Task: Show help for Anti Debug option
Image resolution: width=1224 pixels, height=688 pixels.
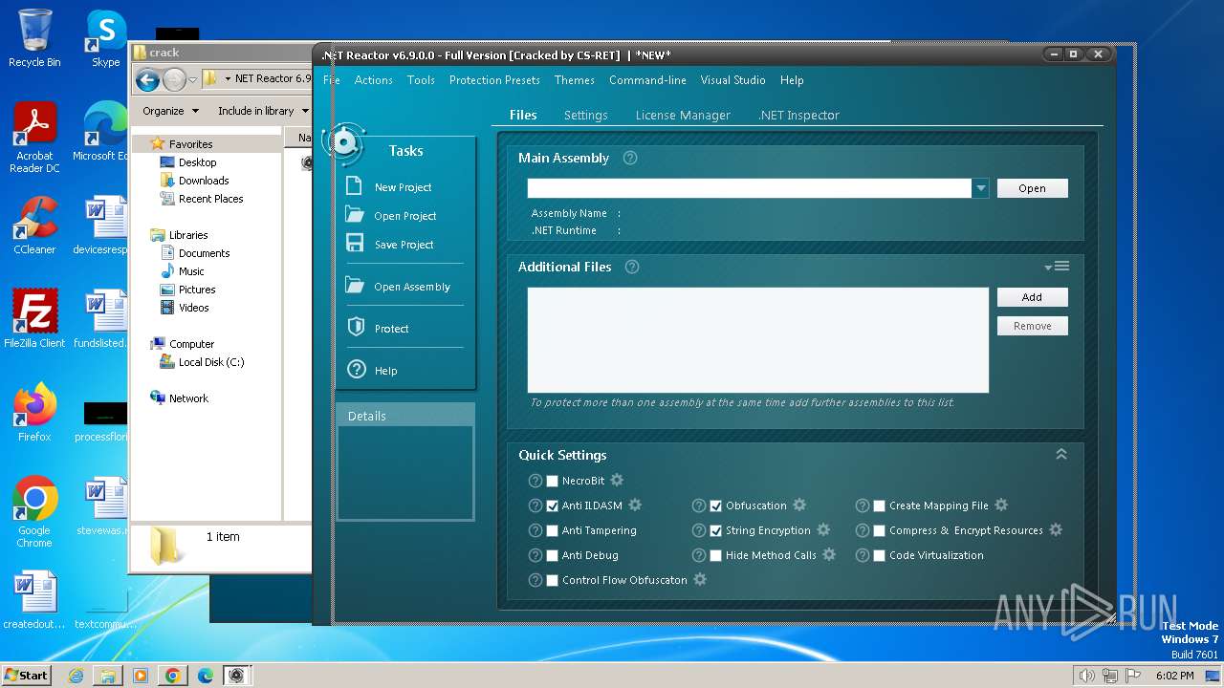Action: [535, 555]
